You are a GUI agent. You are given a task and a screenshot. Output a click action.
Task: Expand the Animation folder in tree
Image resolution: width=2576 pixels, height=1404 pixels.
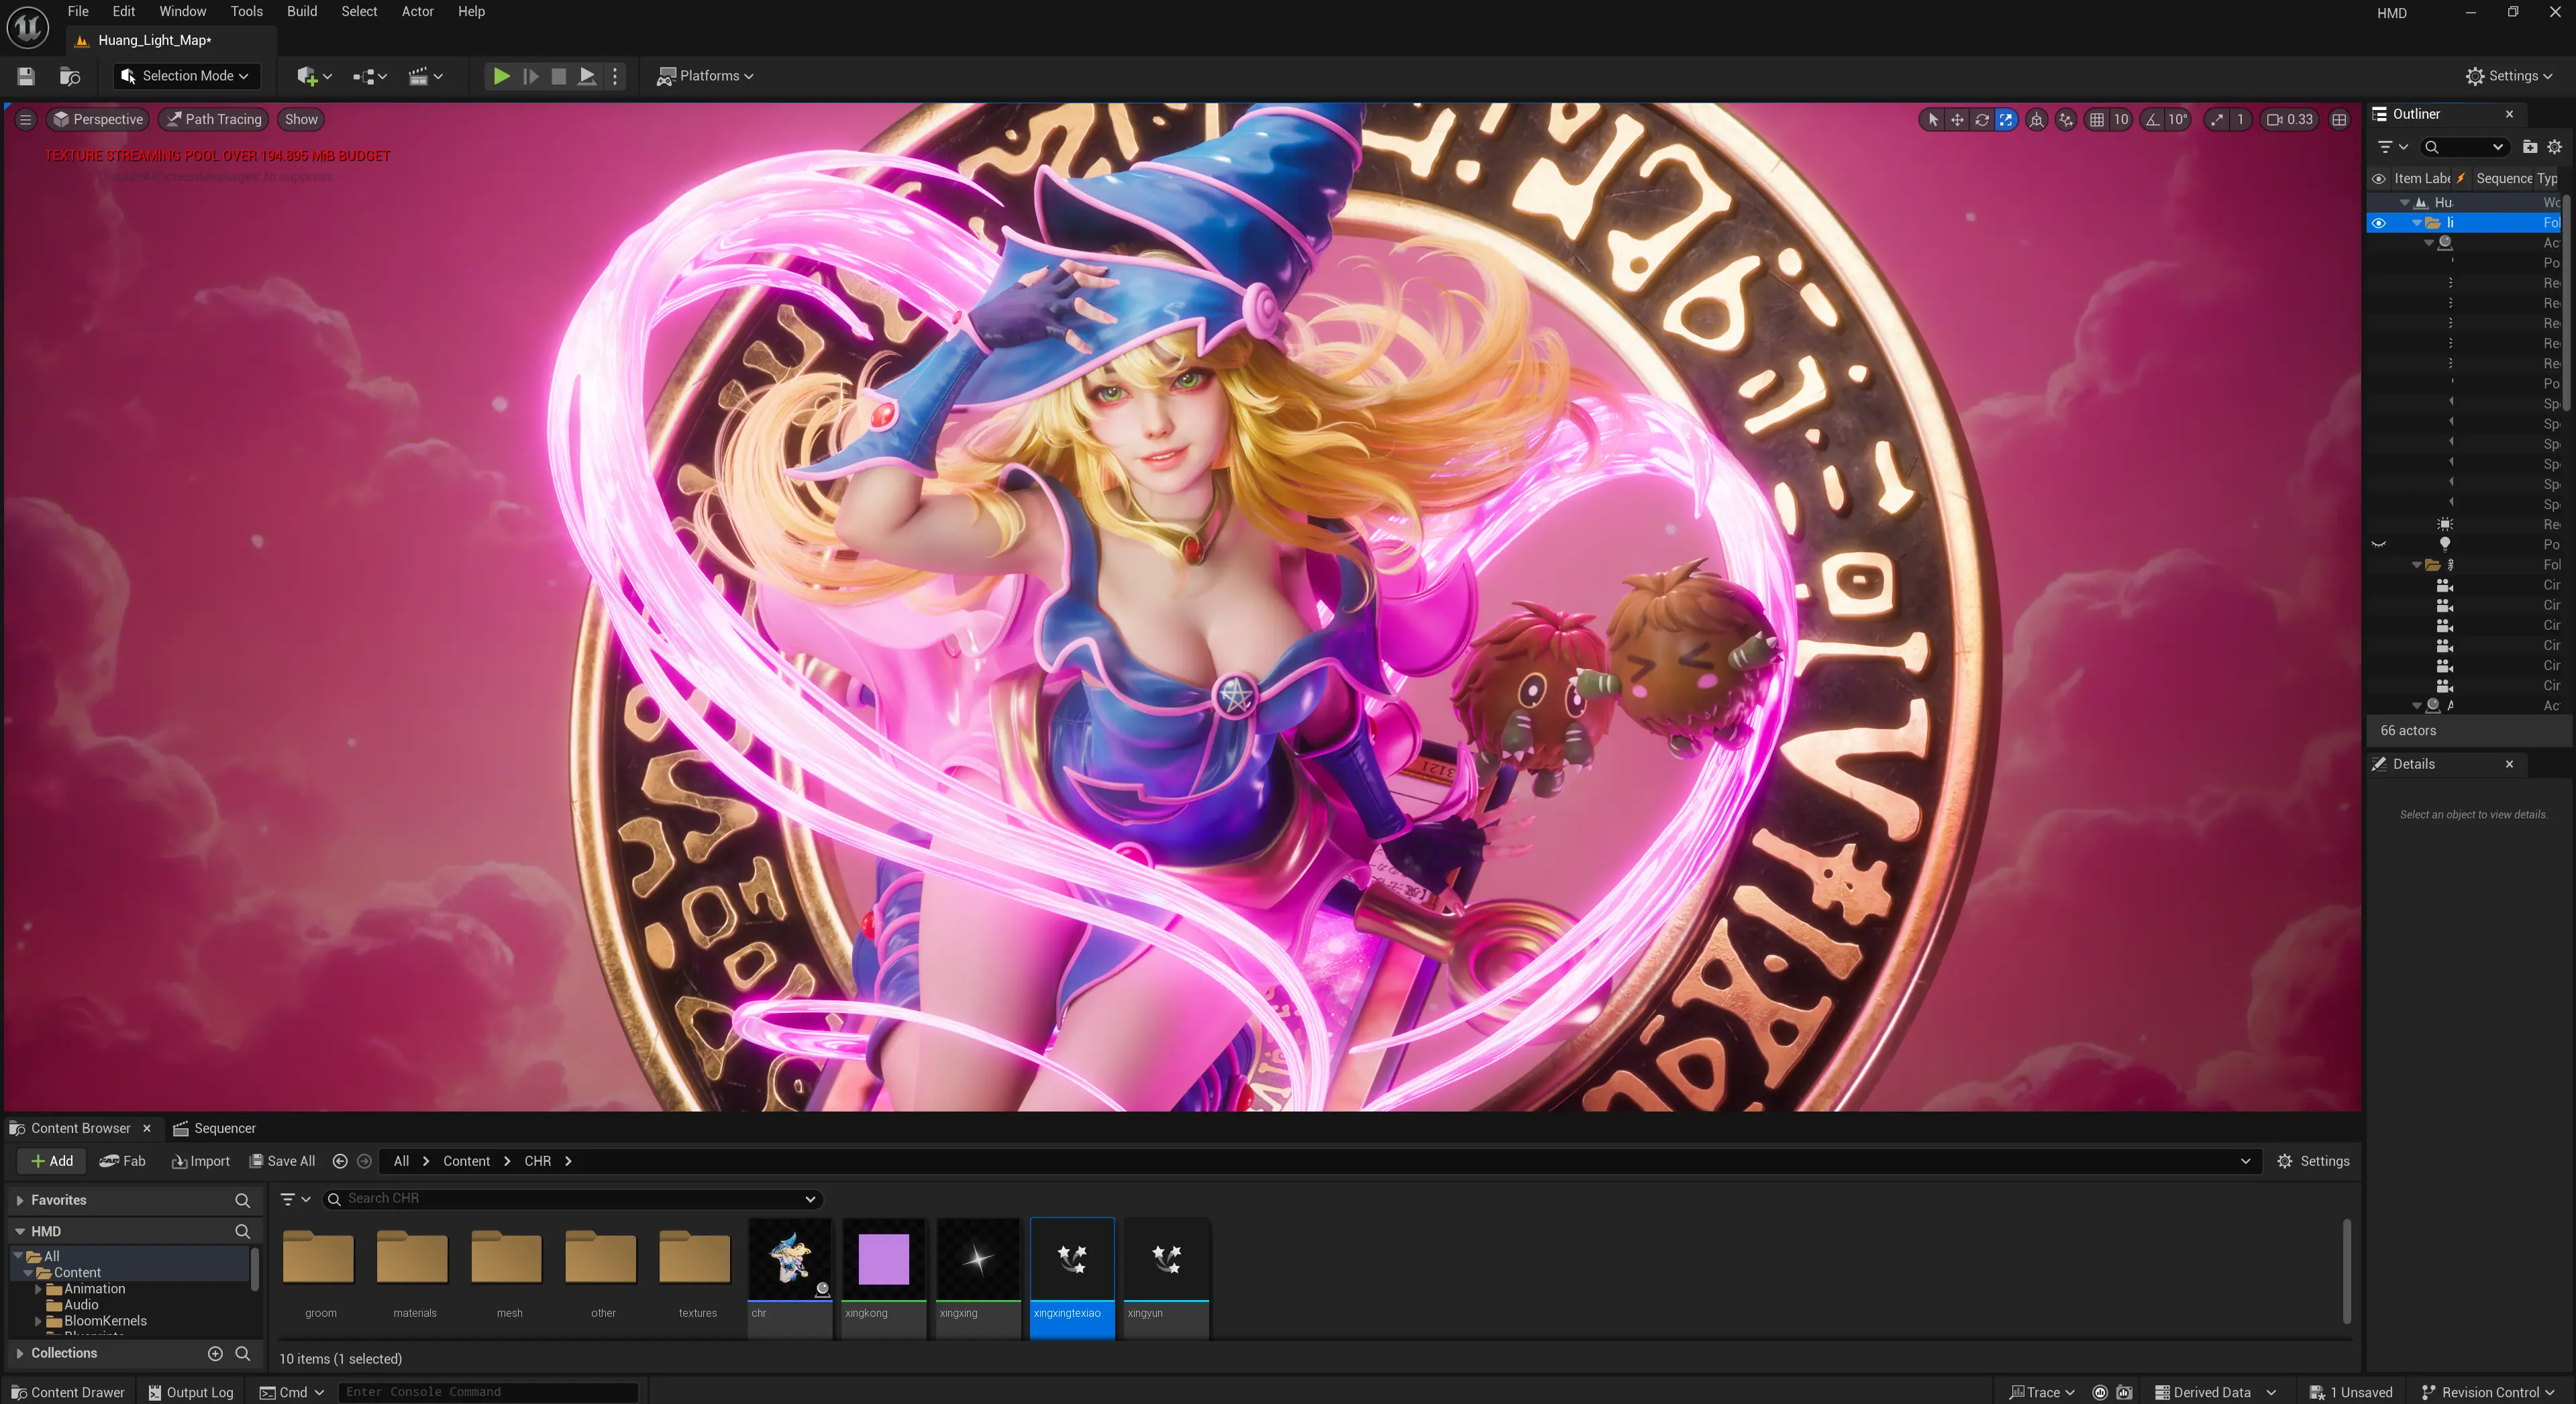[x=38, y=1289]
